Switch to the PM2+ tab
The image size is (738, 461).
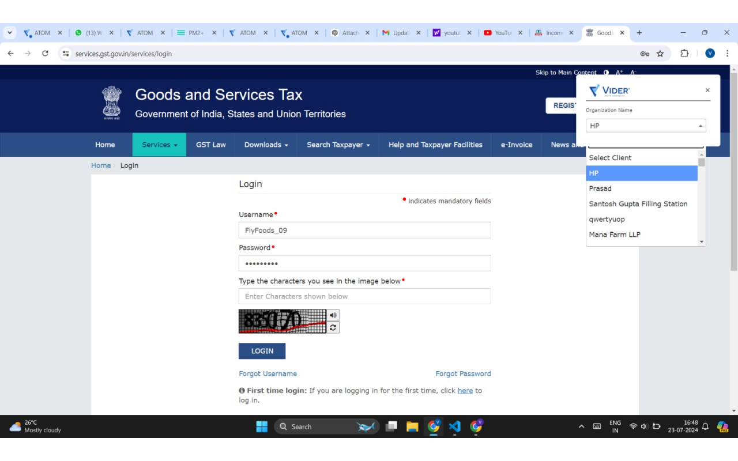click(x=197, y=33)
